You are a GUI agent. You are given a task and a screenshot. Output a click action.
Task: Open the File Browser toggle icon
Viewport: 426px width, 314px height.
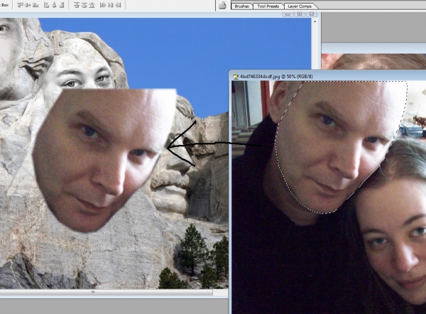tap(222, 5)
